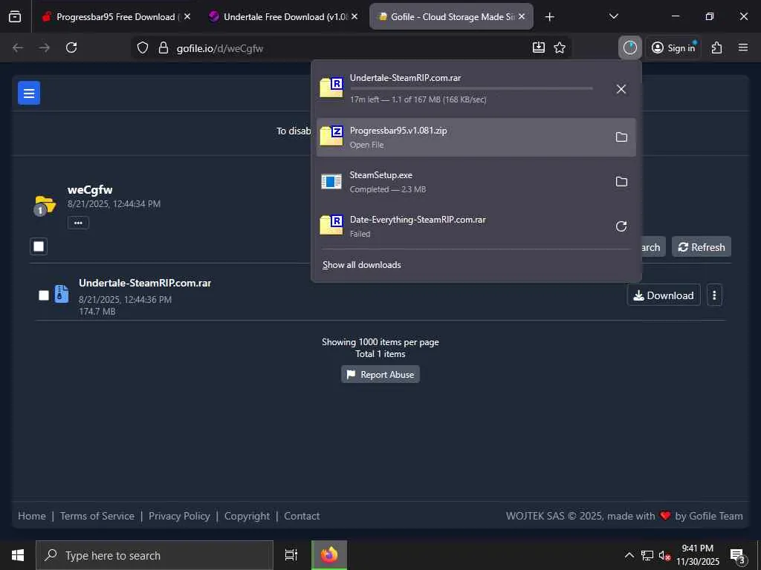Image resolution: width=761 pixels, height=570 pixels.
Task: Close the Gofile tab
Action: pyautogui.click(x=522, y=16)
